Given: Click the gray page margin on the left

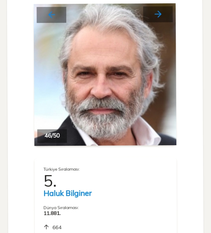Looking at the screenshot, I should click(3, 118).
